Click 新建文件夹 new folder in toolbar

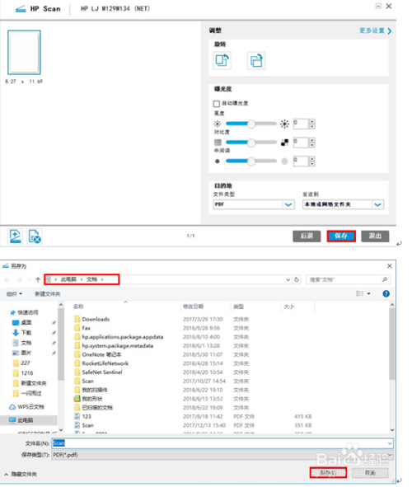pyautogui.click(x=48, y=294)
